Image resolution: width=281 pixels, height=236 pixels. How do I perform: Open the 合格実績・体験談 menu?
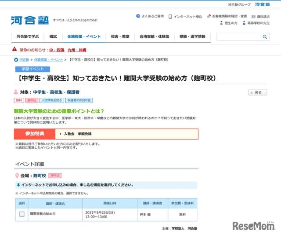(155, 37)
